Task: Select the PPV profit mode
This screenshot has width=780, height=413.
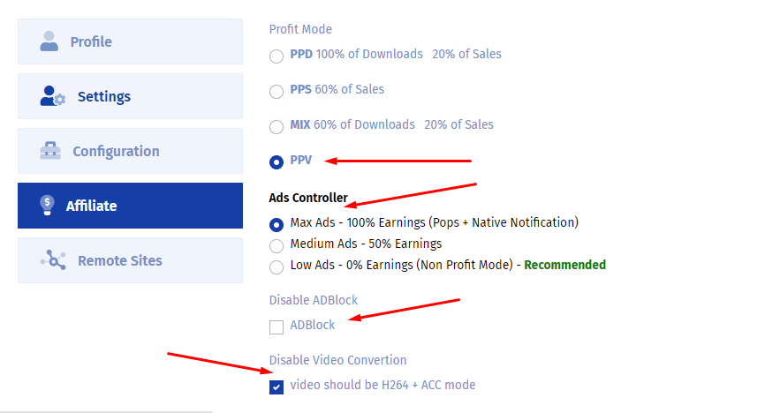Action: 276,161
